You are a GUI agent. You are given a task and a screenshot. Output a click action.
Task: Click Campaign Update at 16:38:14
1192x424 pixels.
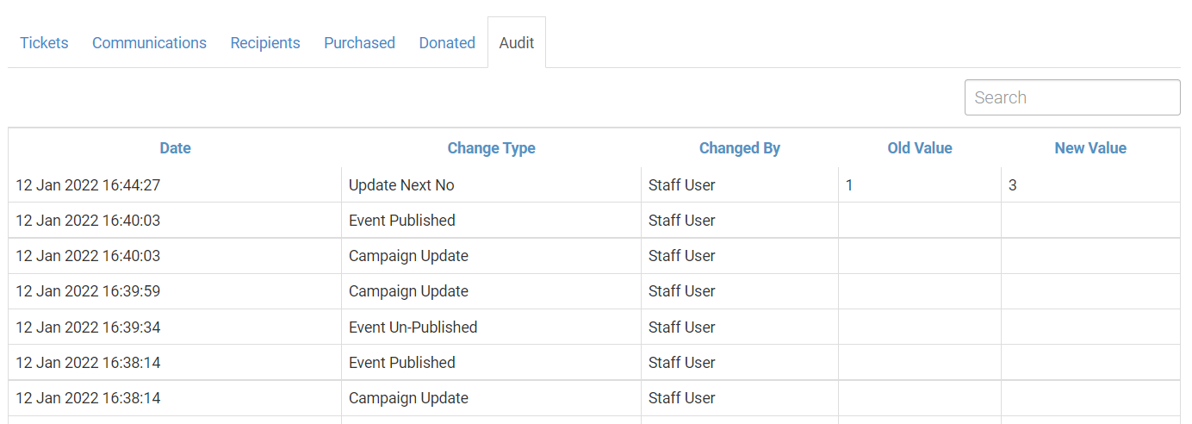[x=491, y=398]
